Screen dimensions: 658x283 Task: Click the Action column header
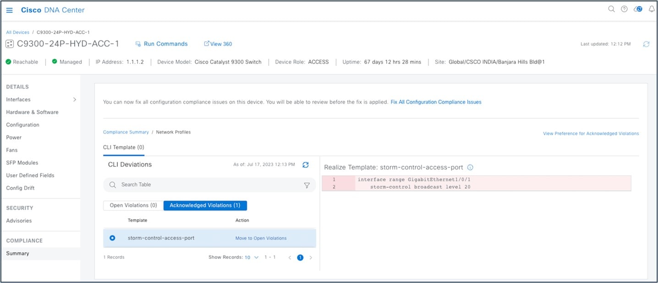pos(242,220)
